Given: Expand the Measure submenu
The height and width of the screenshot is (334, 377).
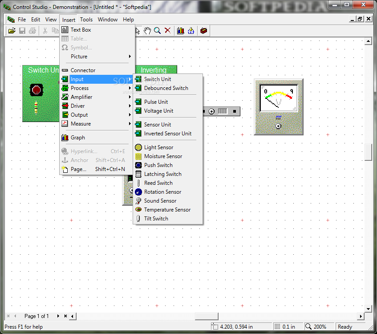Looking at the screenshot, I should point(97,124).
